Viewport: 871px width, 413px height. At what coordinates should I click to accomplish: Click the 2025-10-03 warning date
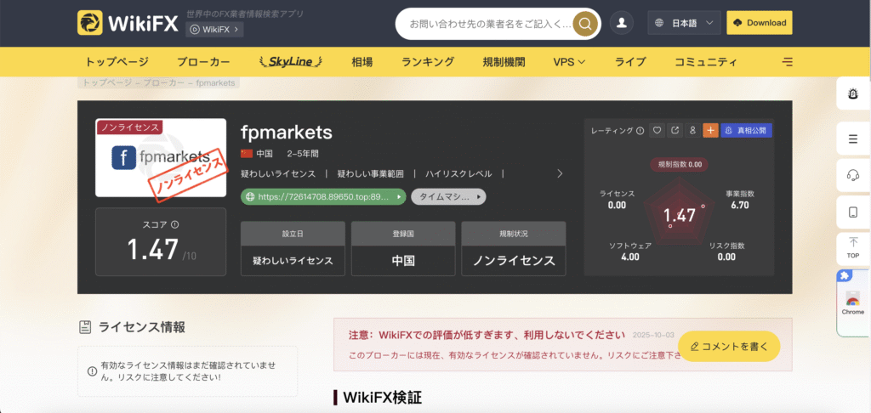click(x=653, y=336)
